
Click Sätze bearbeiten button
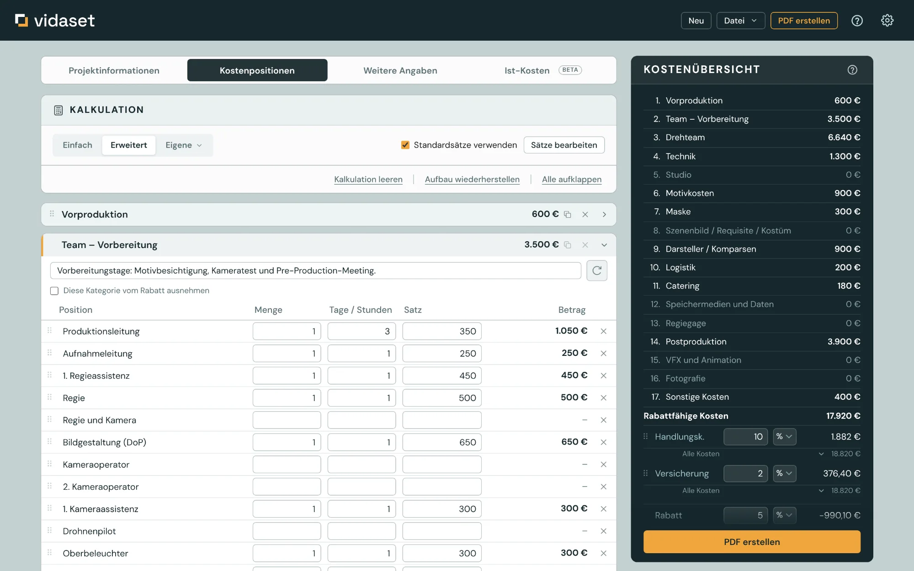pos(564,145)
